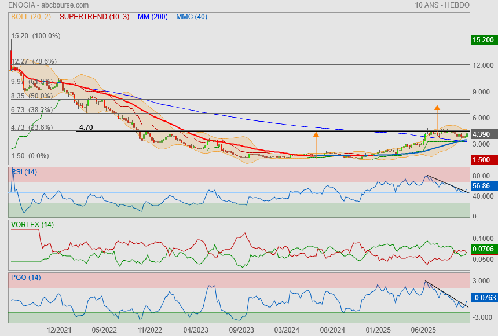Click the PGO (14) panel label
498x336 pixels.
coord(26,277)
